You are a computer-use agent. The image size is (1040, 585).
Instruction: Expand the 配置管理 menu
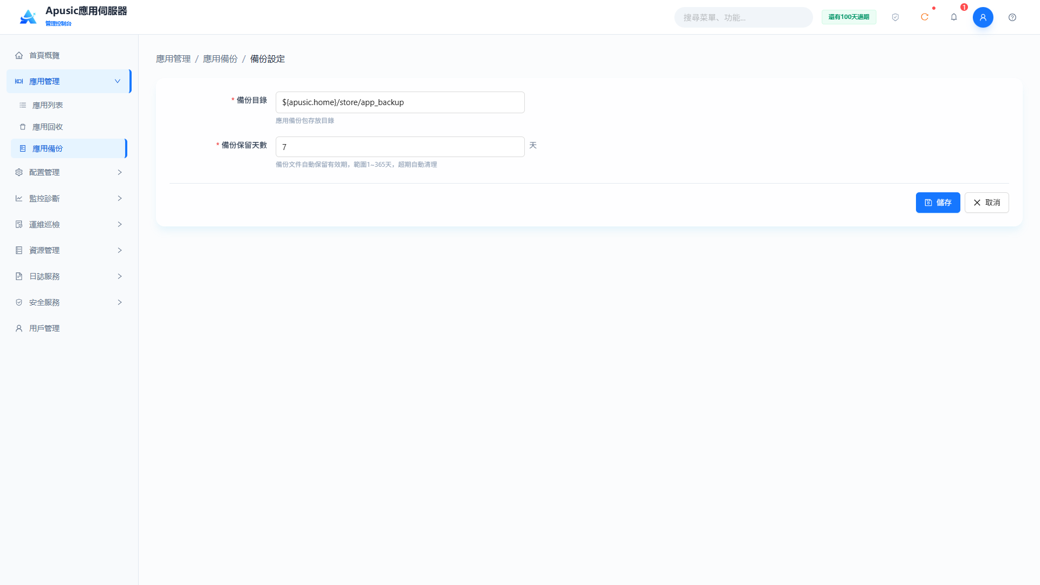(69, 172)
